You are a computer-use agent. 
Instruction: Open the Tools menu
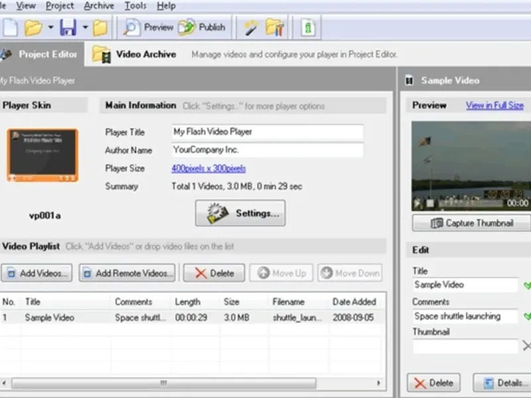(x=135, y=6)
